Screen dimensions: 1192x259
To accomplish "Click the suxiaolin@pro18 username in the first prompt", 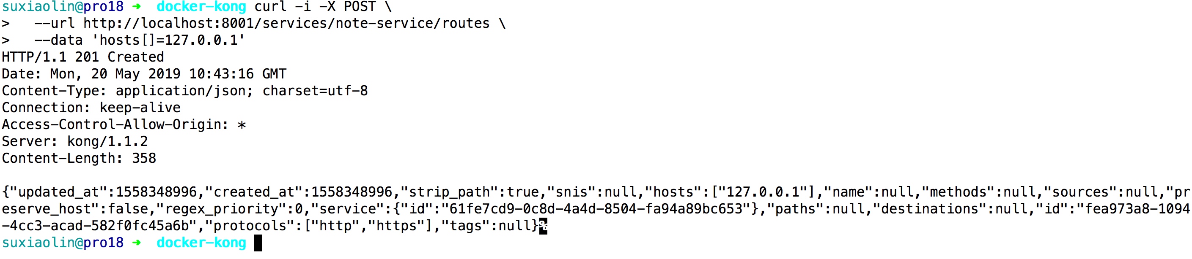I will (x=63, y=7).
